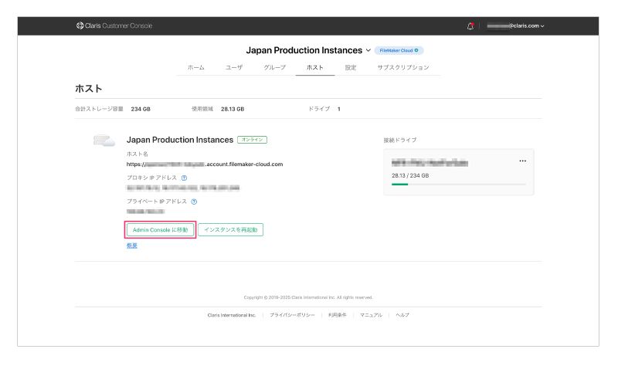Click the Admin Console に移動 button

[160, 229]
